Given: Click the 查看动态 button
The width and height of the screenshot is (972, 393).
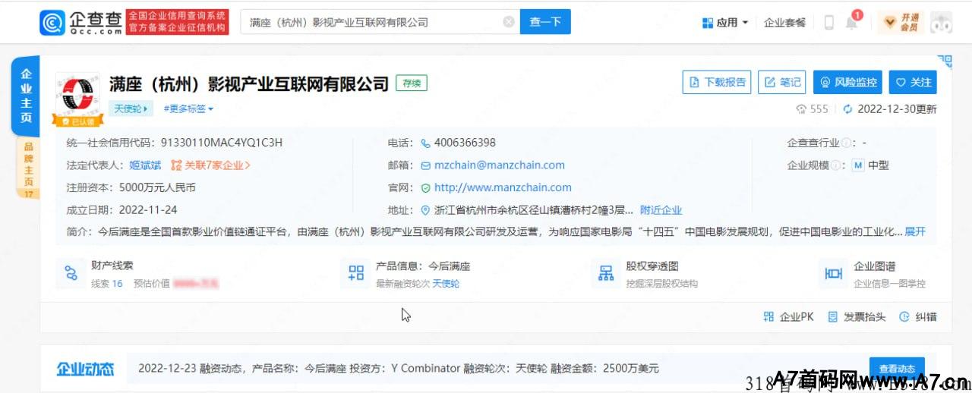Looking at the screenshot, I should pyautogui.click(x=897, y=369).
